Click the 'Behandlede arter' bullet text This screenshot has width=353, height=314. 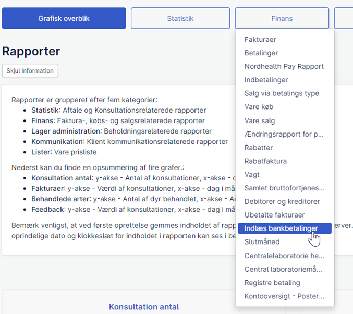[133, 199]
